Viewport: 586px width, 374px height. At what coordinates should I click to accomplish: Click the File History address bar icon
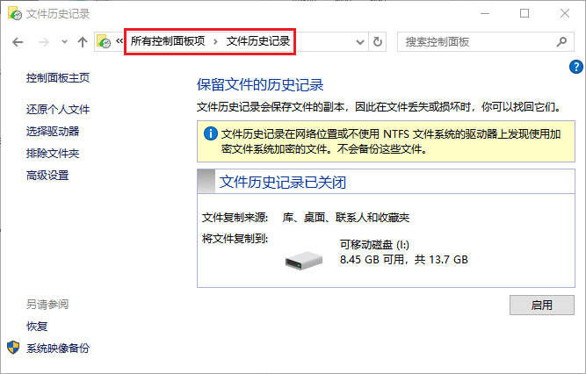[104, 41]
